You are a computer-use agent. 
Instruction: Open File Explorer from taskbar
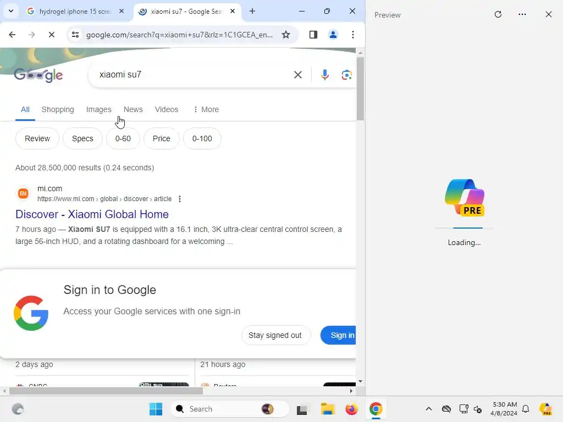[328, 409]
